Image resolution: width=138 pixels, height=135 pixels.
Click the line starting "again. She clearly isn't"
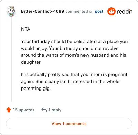tap(70, 82)
